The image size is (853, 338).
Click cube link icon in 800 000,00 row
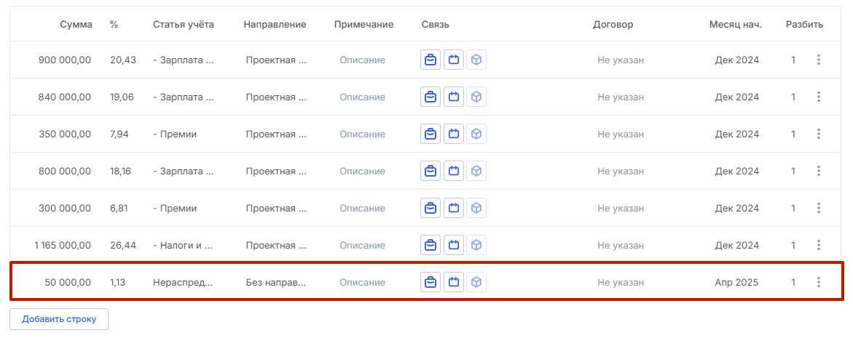point(476,171)
